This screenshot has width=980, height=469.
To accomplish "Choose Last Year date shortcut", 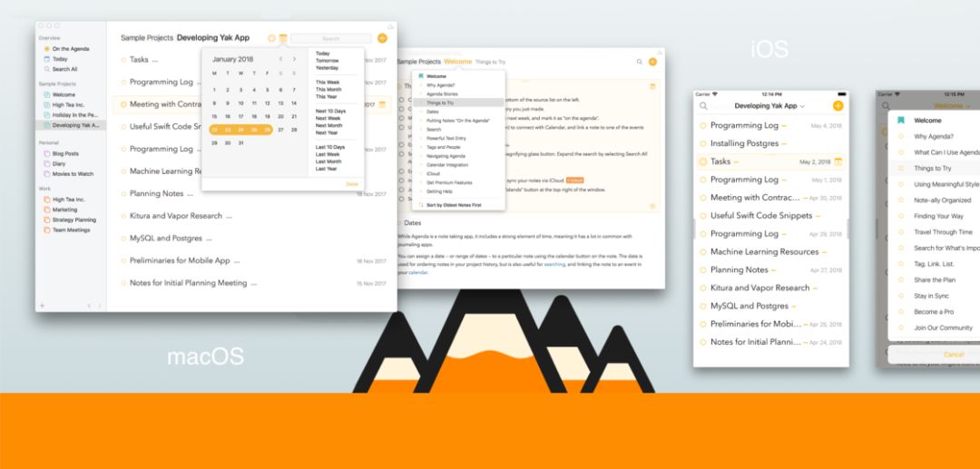I will click(x=327, y=169).
